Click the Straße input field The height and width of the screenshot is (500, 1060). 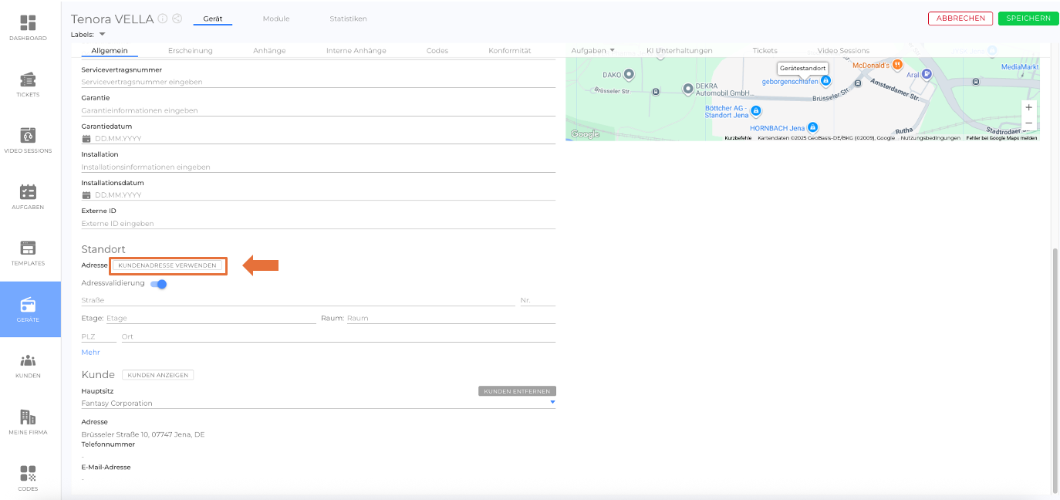(x=297, y=300)
